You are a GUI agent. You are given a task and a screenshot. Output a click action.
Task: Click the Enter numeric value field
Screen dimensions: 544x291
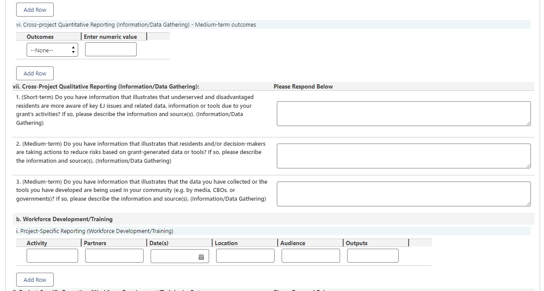110,50
